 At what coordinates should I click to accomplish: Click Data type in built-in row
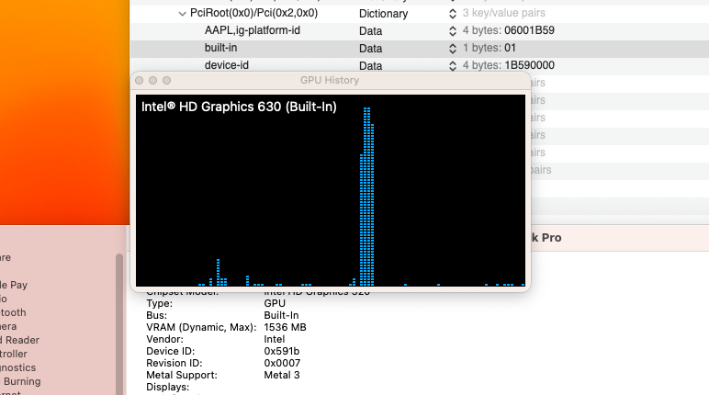pyautogui.click(x=370, y=49)
